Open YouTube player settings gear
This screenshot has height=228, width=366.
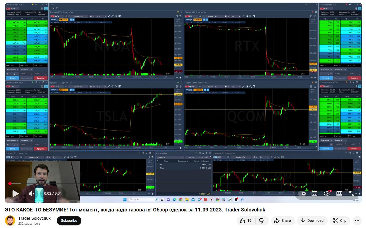tap(327, 193)
